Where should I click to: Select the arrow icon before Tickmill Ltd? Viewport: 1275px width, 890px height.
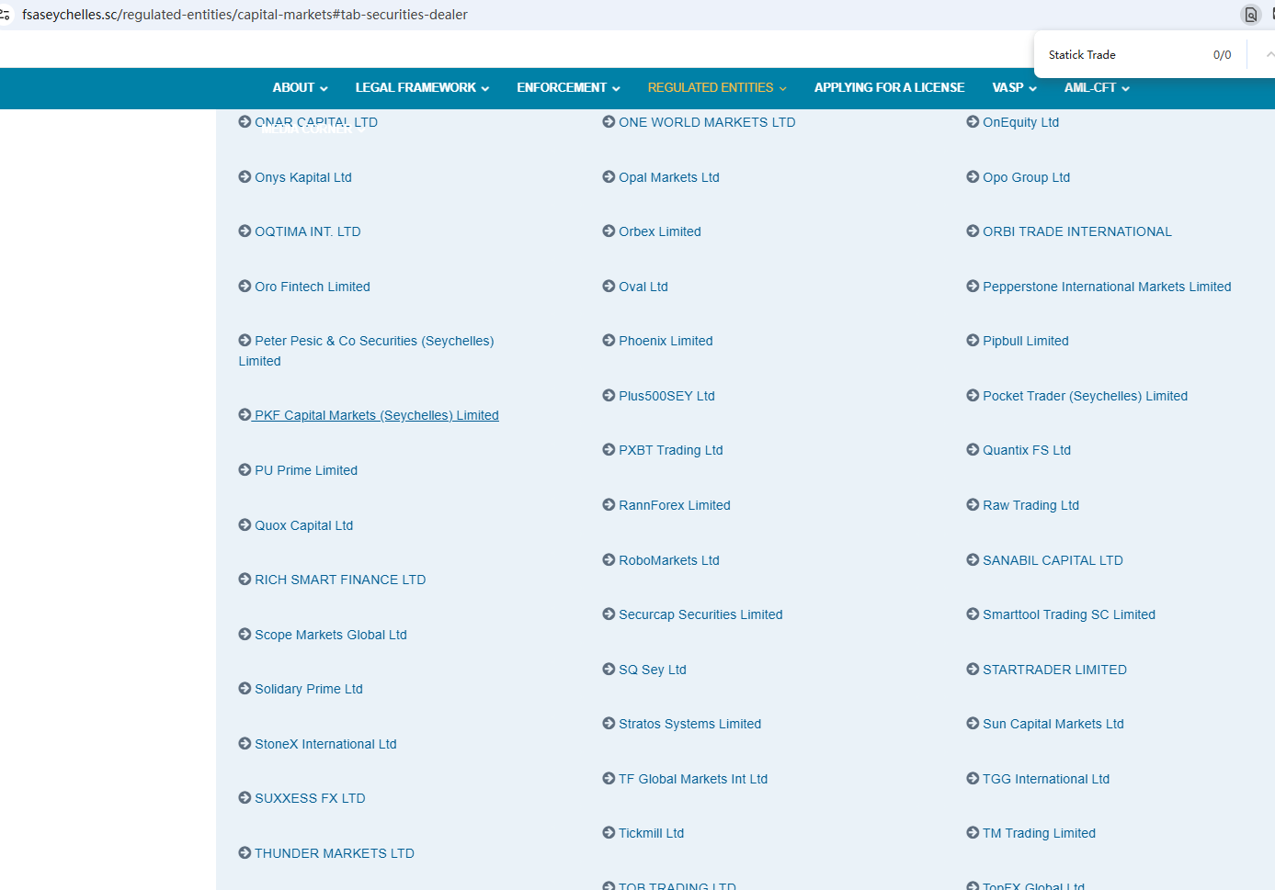coord(609,832)
